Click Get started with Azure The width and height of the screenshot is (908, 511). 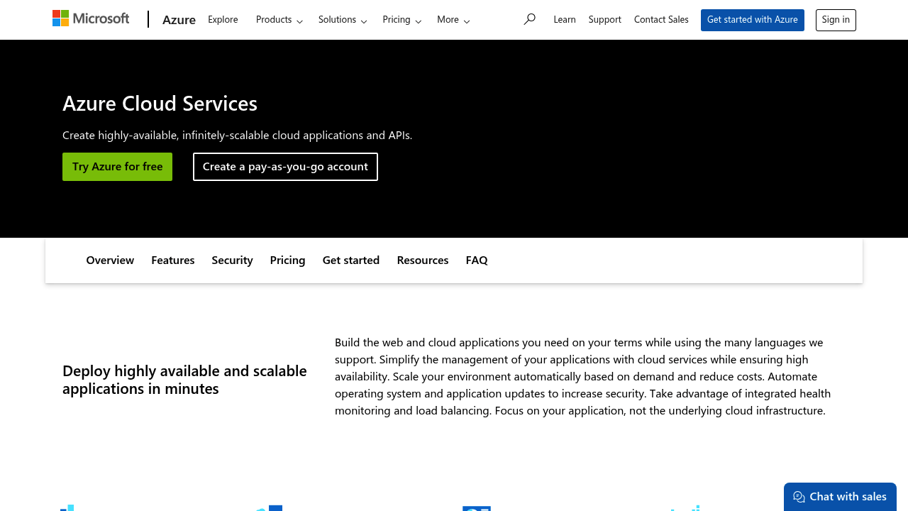(x=752, y=20)
